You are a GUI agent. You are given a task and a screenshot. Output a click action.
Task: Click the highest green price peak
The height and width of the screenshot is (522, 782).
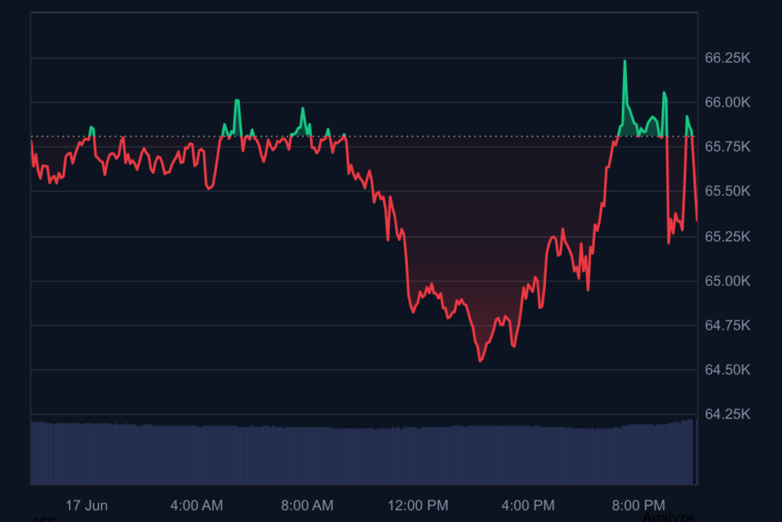625,62
